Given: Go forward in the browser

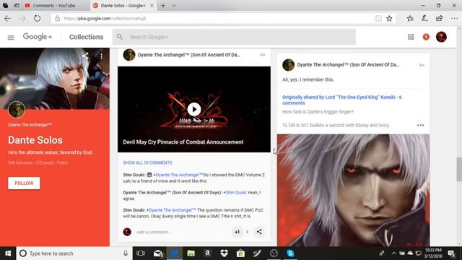Looking at the screenshot, I should (x=22, y=19).
